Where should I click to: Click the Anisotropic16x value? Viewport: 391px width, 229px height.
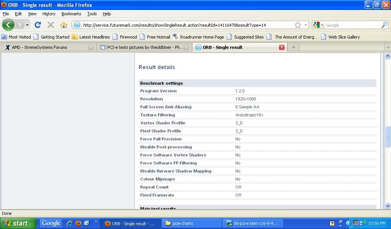pos(249,115)
